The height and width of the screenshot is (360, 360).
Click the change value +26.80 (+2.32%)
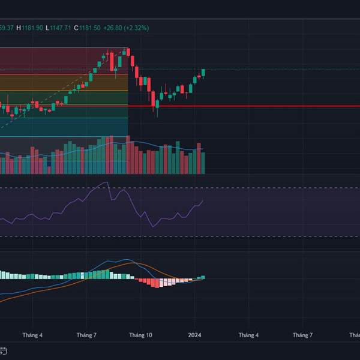pos(126,28)
